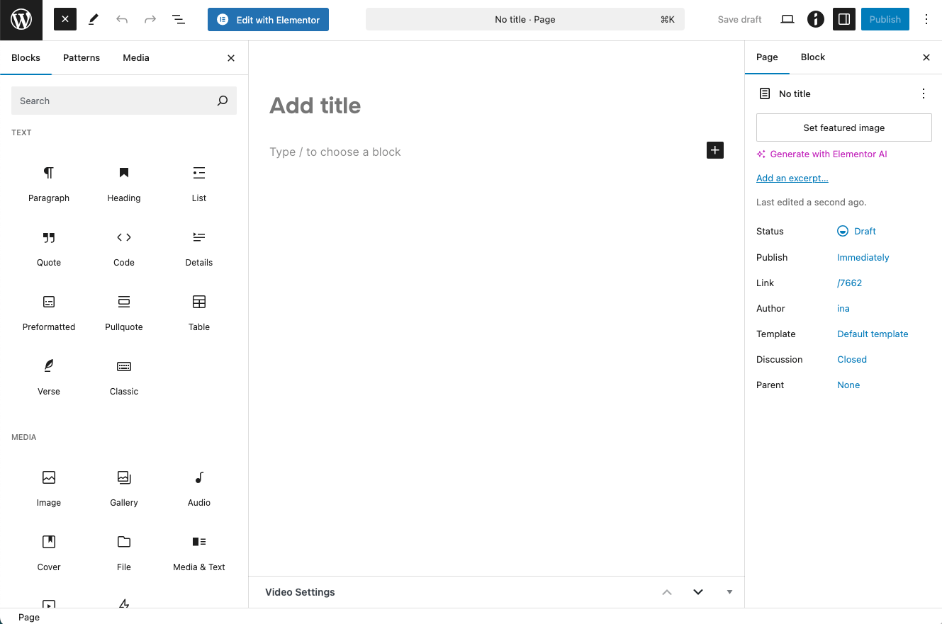942x624 pixels.
Task: Add a Pullquote block
Action: click(124, 312)
